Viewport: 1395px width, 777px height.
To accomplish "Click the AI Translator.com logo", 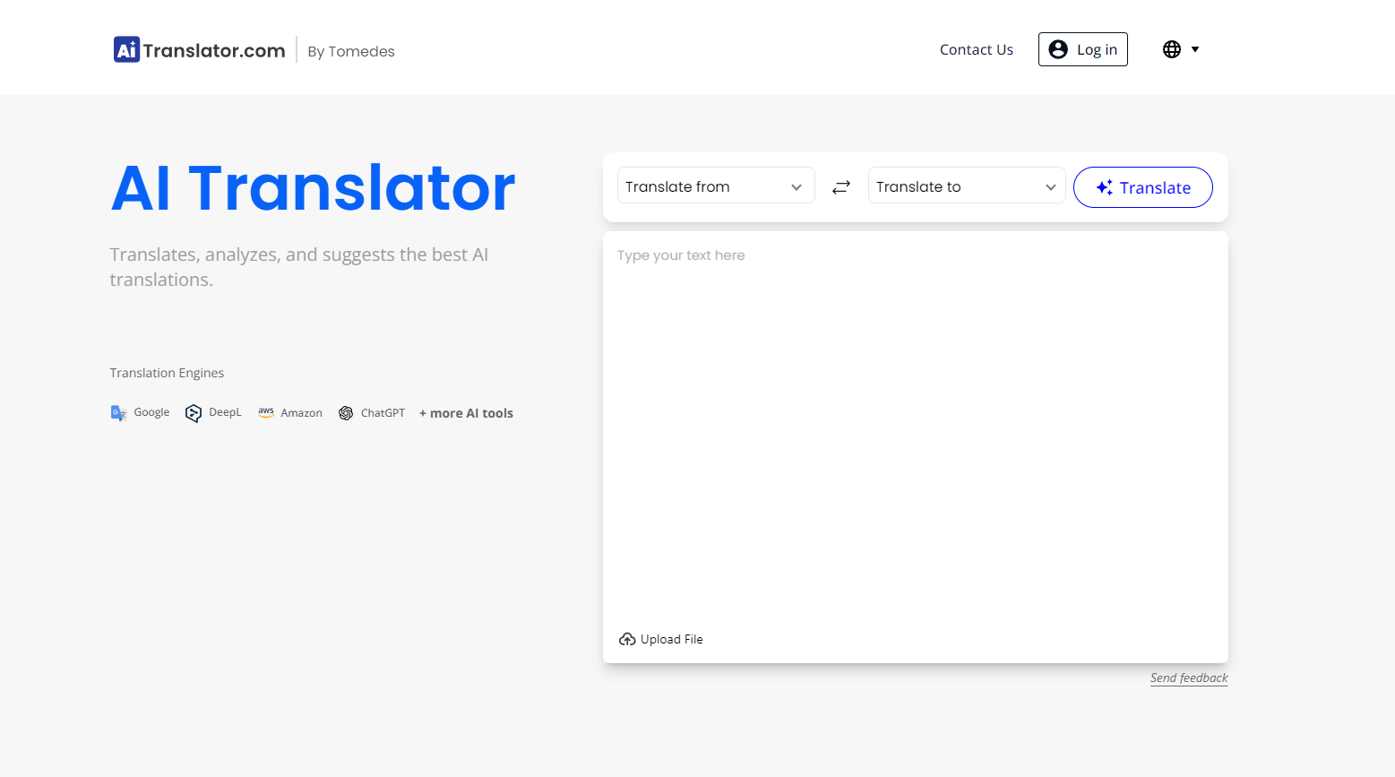I will coord(199,50).
